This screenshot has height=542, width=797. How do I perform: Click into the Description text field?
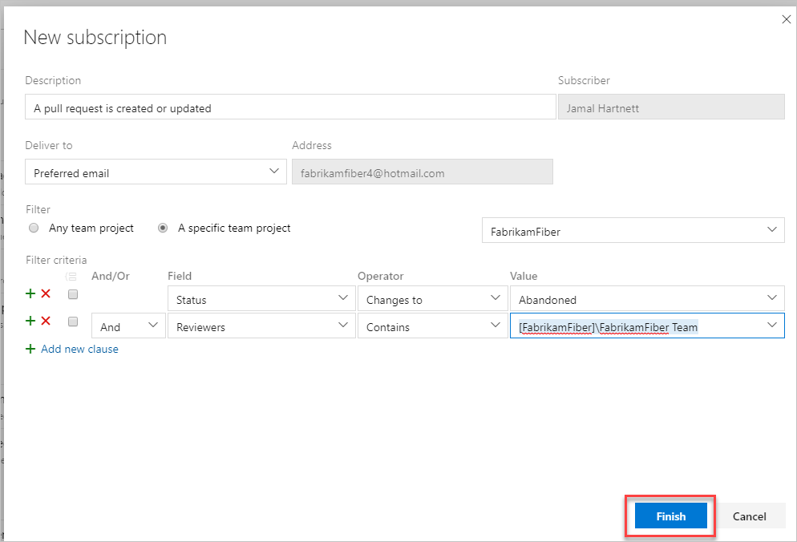[x=290, y=107]
